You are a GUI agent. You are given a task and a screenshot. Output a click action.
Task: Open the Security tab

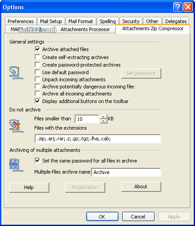[x=131, y=21]
